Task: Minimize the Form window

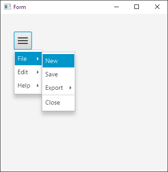Action: 116,7
